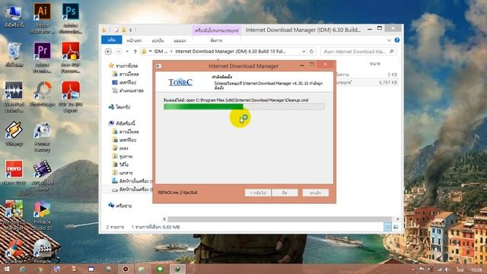Image resolution: width=487 pixels, height=274 pixels.
Task: Expand the address bar history dropdown
Action: coord(304,52)
